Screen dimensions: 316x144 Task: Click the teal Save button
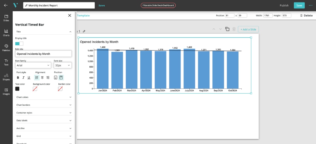pos(299,5)
